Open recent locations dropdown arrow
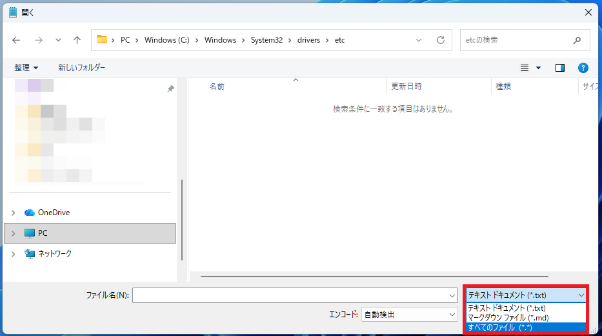Viewport: 602px width, 336px height. 59,40
